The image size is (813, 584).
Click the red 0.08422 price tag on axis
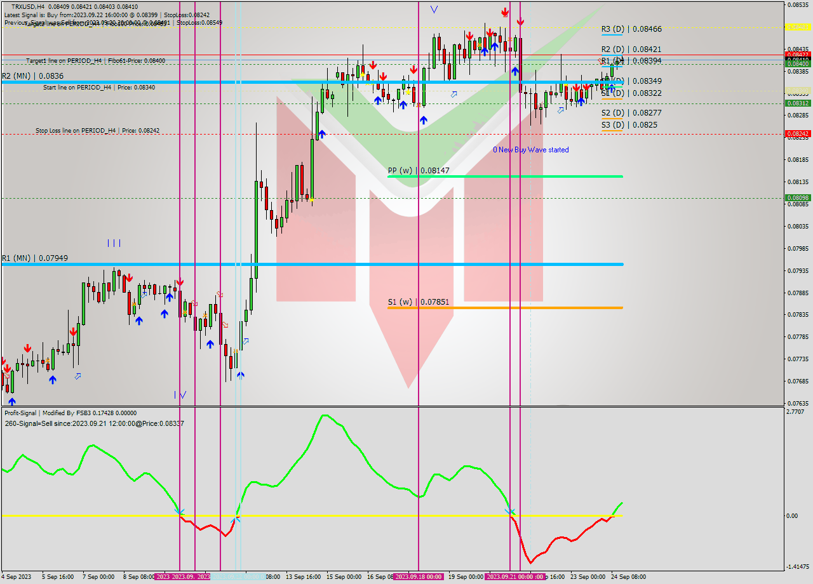pyautogui.click(x=797, y=55)
